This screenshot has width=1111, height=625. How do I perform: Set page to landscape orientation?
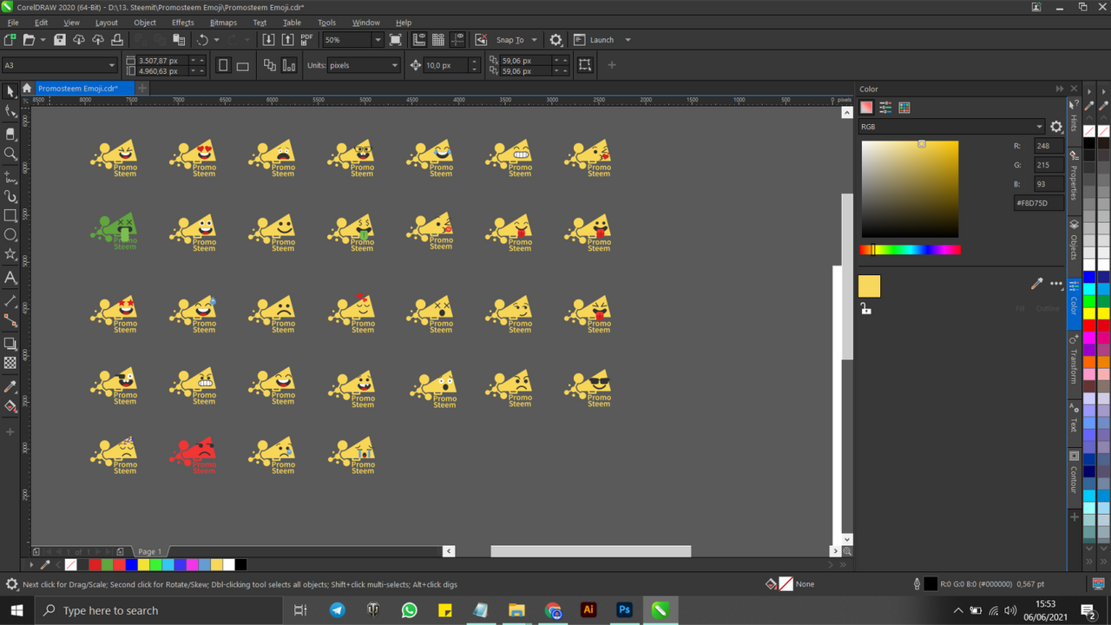pyautogui.click(x=243, y=65)
